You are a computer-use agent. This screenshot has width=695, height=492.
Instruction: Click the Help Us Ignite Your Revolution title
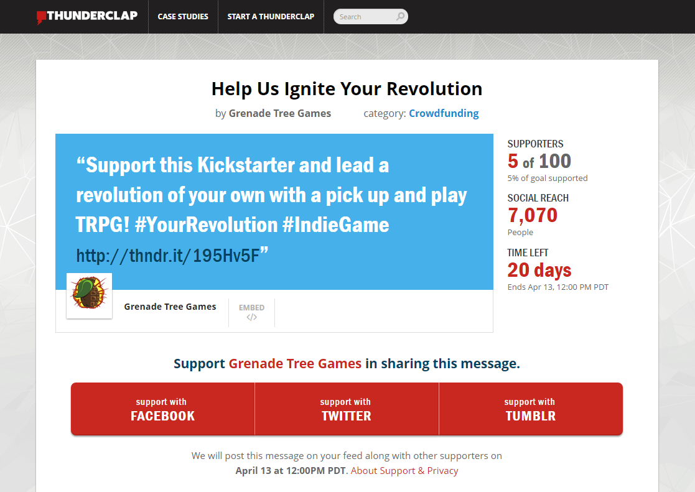click(x=347, y=89)
